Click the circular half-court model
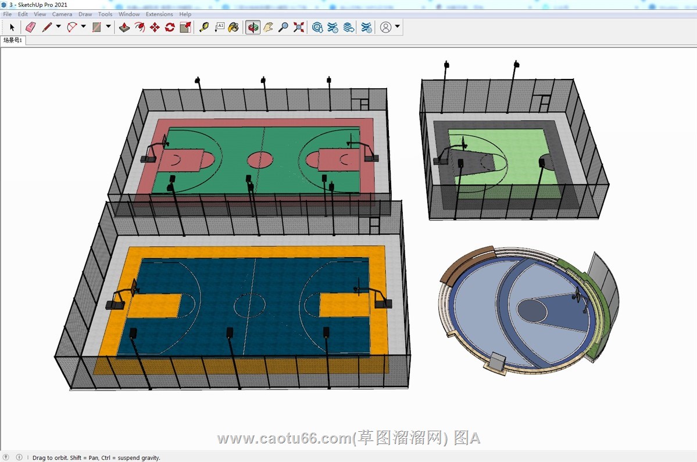This screenshot has width=697, height=462. (x=529, y=311)
